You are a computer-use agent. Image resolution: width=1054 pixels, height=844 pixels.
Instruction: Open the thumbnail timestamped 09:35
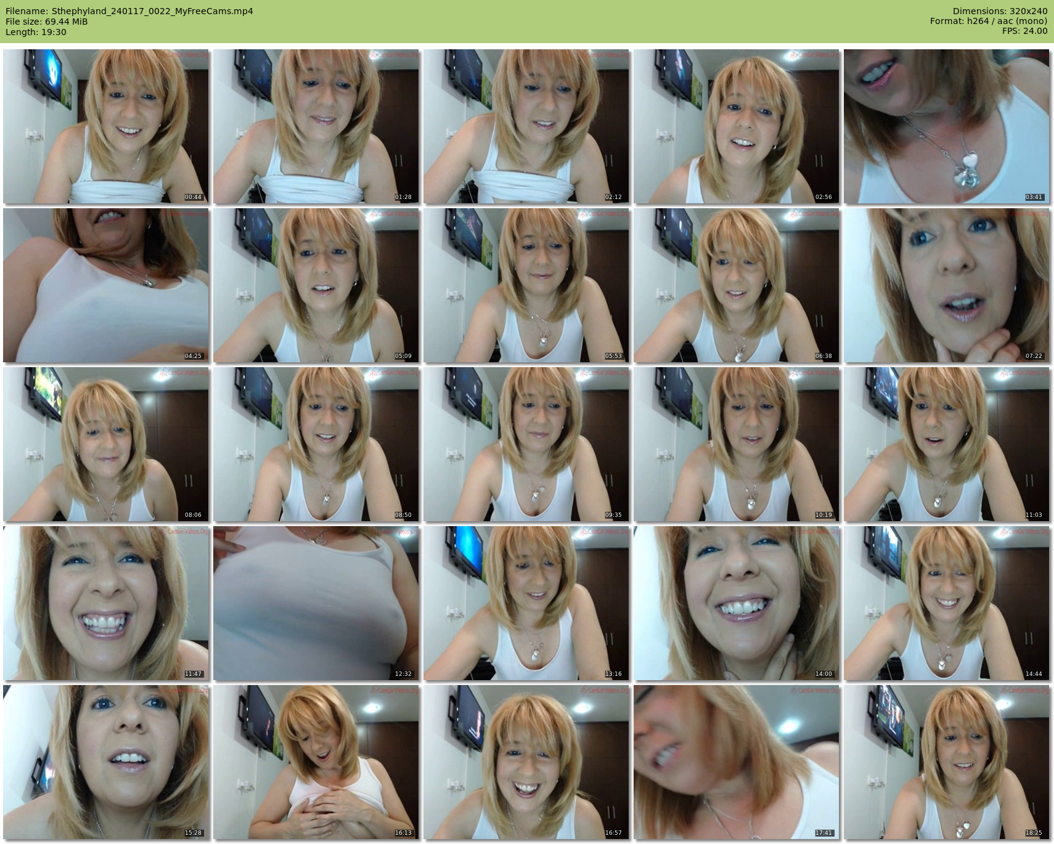[x=526, y=444]
